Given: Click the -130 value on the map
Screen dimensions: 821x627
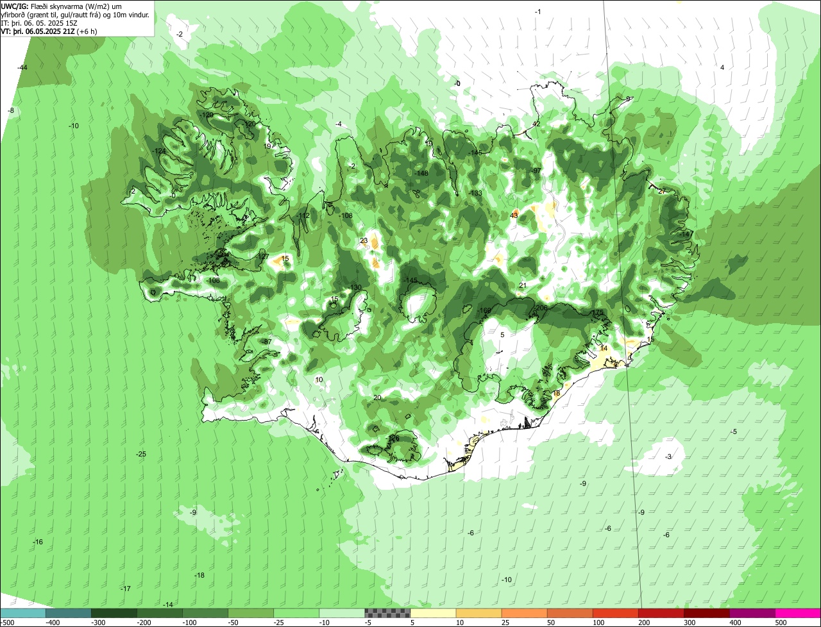Looking at the screenshot, I should (x=355, y=287).
